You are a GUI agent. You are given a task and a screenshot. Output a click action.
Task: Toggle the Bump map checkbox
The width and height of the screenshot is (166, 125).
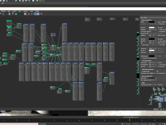pyautogui.click(x=158, y=24)
